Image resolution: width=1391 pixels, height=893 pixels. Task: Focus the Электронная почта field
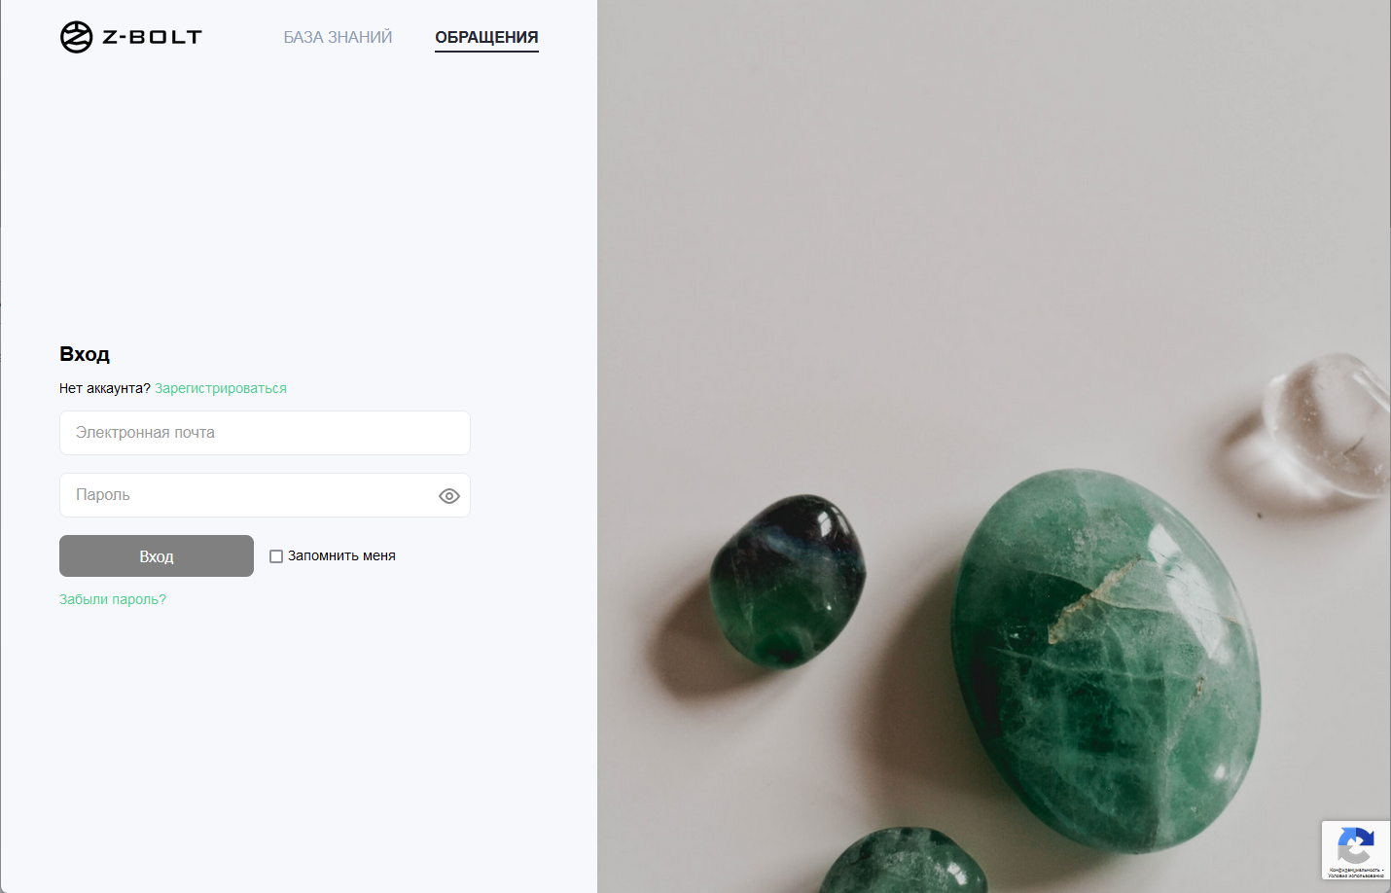click(265, 433)
